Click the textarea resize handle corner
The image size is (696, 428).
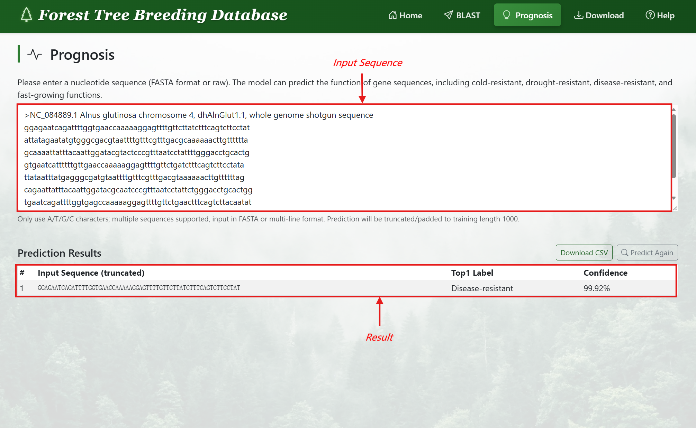click(675, 208)
